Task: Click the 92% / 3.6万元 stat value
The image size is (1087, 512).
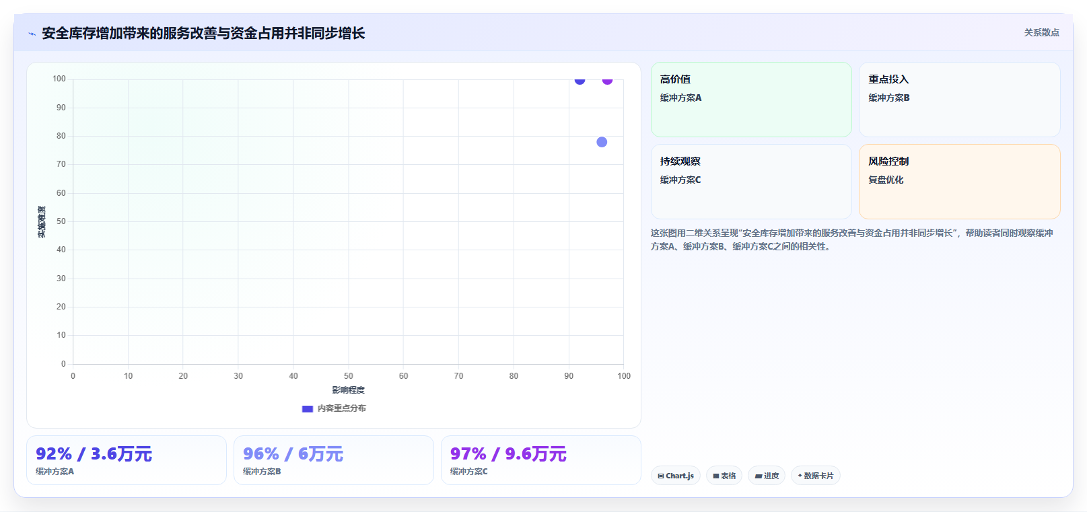Action: click(94, 454)
